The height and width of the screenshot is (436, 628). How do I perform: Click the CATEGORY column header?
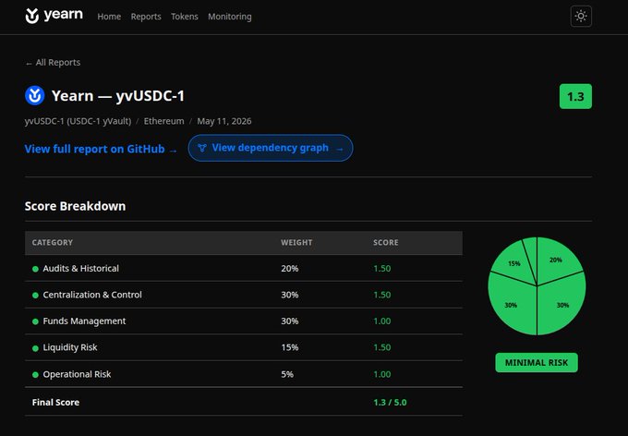53,242
